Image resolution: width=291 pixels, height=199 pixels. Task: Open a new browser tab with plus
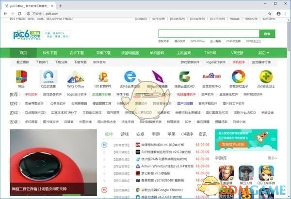coord(61,6)
